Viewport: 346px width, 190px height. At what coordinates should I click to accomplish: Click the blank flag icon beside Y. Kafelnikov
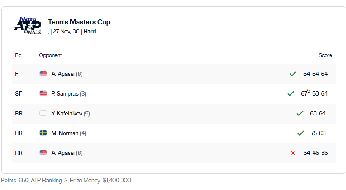click(x=43, y=113)
